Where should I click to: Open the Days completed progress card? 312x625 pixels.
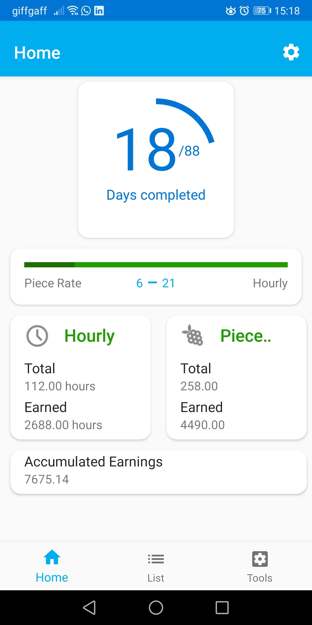tap(156, 160)
